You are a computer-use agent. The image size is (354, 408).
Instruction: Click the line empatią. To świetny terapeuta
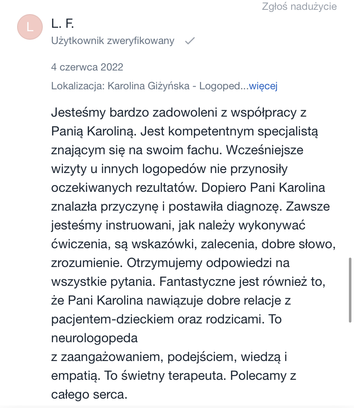(x=174, y=376)
